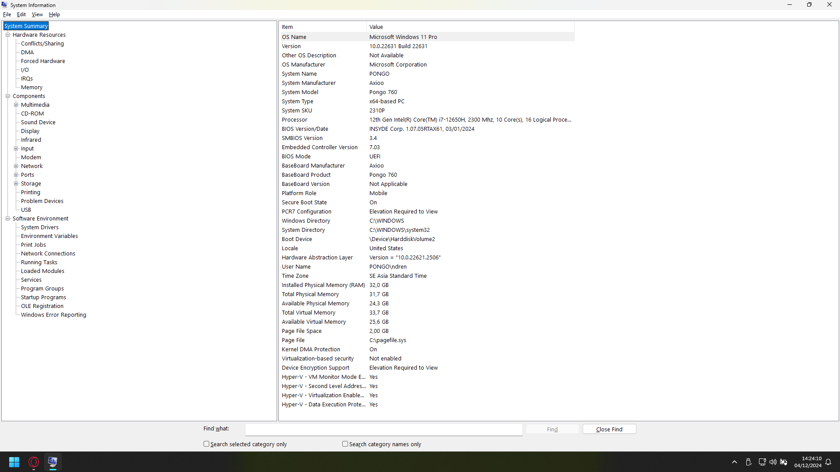Collapse the Software Environment node
This screenshot has width=840, height=472.
pyautogui.click(x=7, y=218)
